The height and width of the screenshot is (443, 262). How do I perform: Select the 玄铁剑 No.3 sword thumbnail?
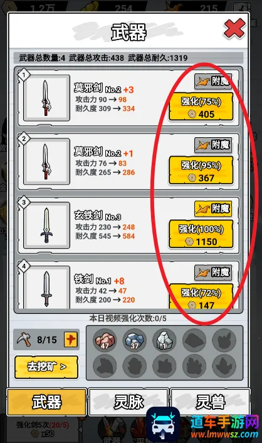point(46,226)
